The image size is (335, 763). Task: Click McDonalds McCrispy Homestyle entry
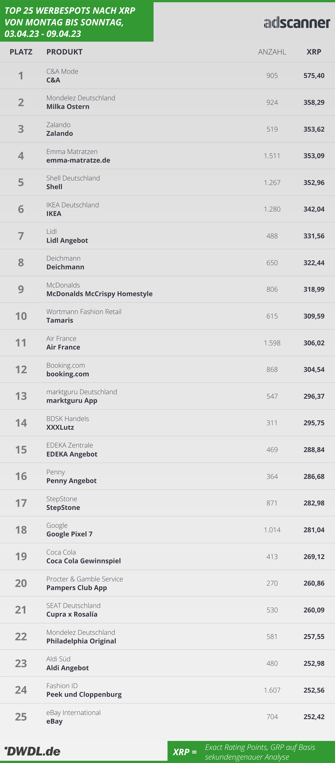pyautogui.click(x=99, y=294)
